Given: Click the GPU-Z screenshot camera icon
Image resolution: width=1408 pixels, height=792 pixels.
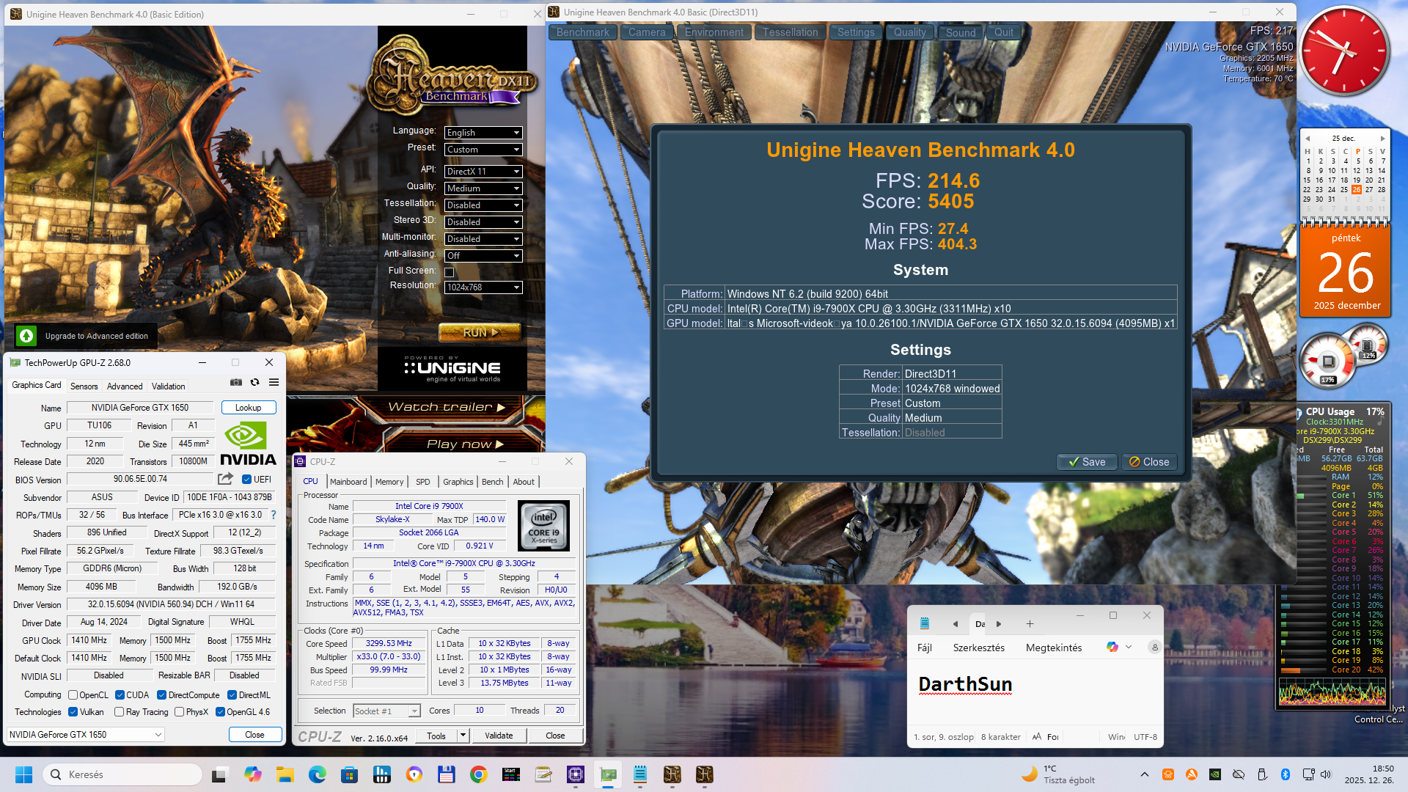Looking at the screenshot, I should [x=236, y=382].
